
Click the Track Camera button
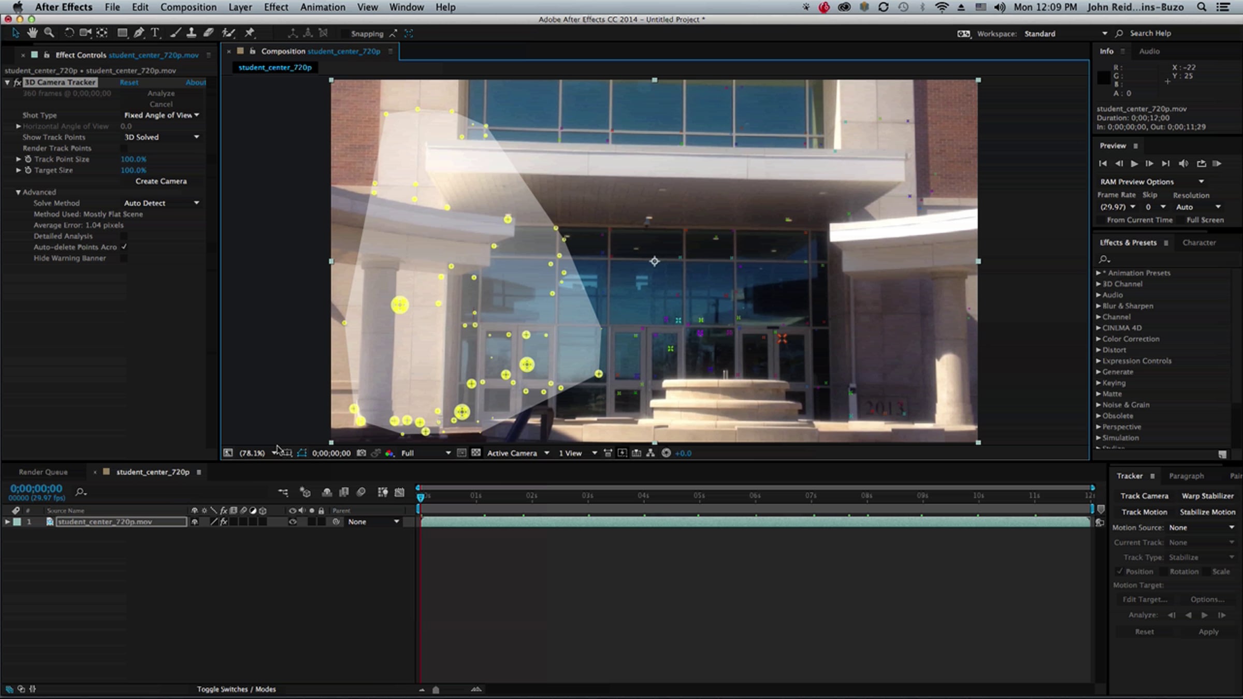[x=1144, y=496]
